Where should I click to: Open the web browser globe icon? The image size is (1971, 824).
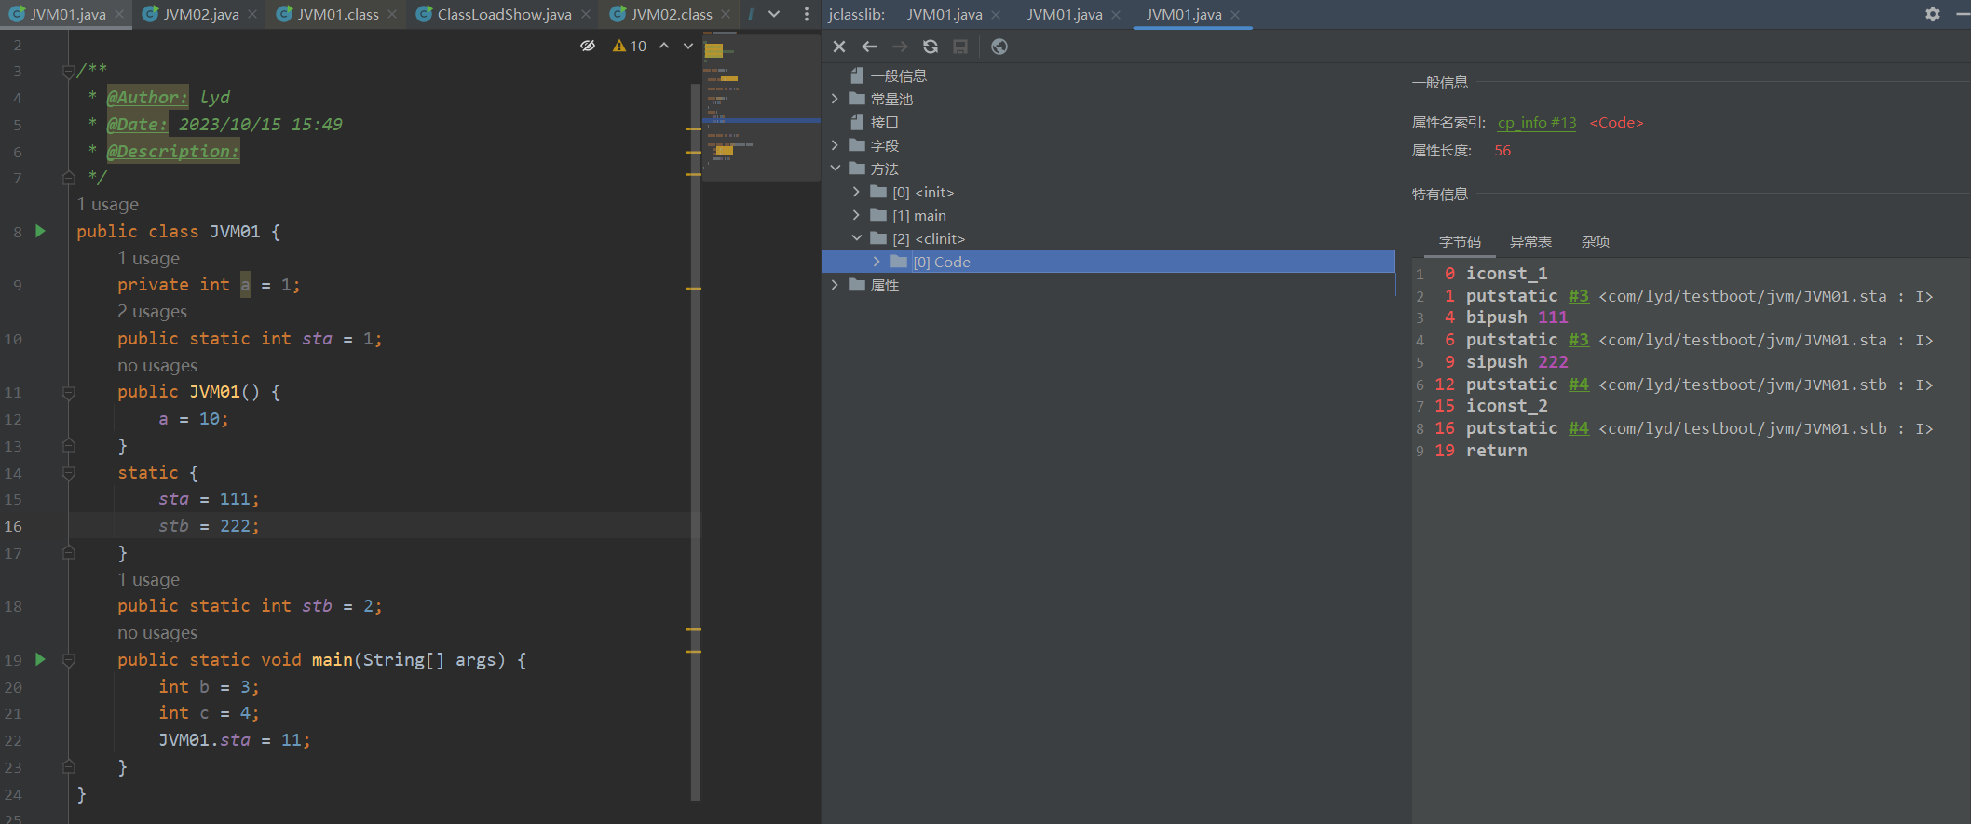click(x=999, y=47)
